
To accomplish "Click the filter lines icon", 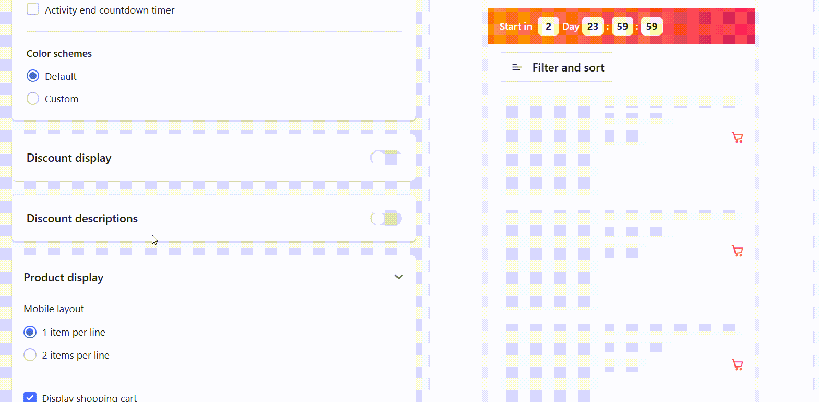I will pyautogui.click(x=517, y=67).
